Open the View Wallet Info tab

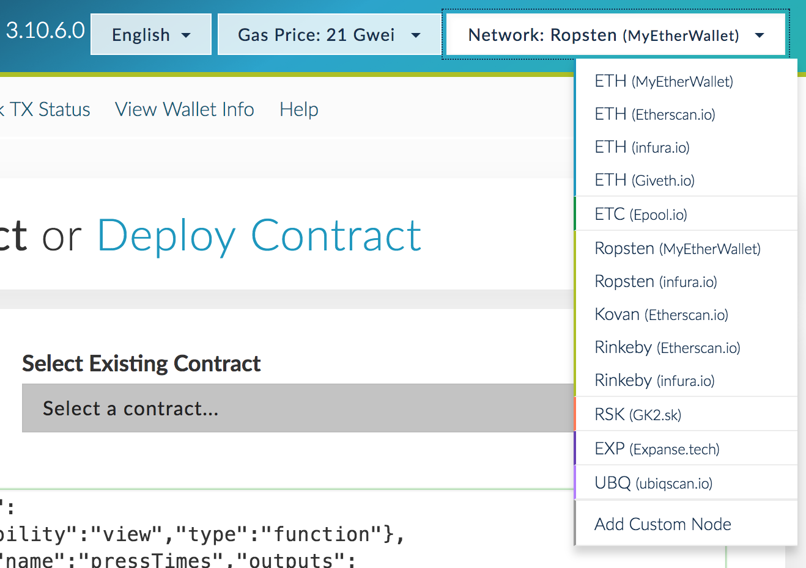185,109
